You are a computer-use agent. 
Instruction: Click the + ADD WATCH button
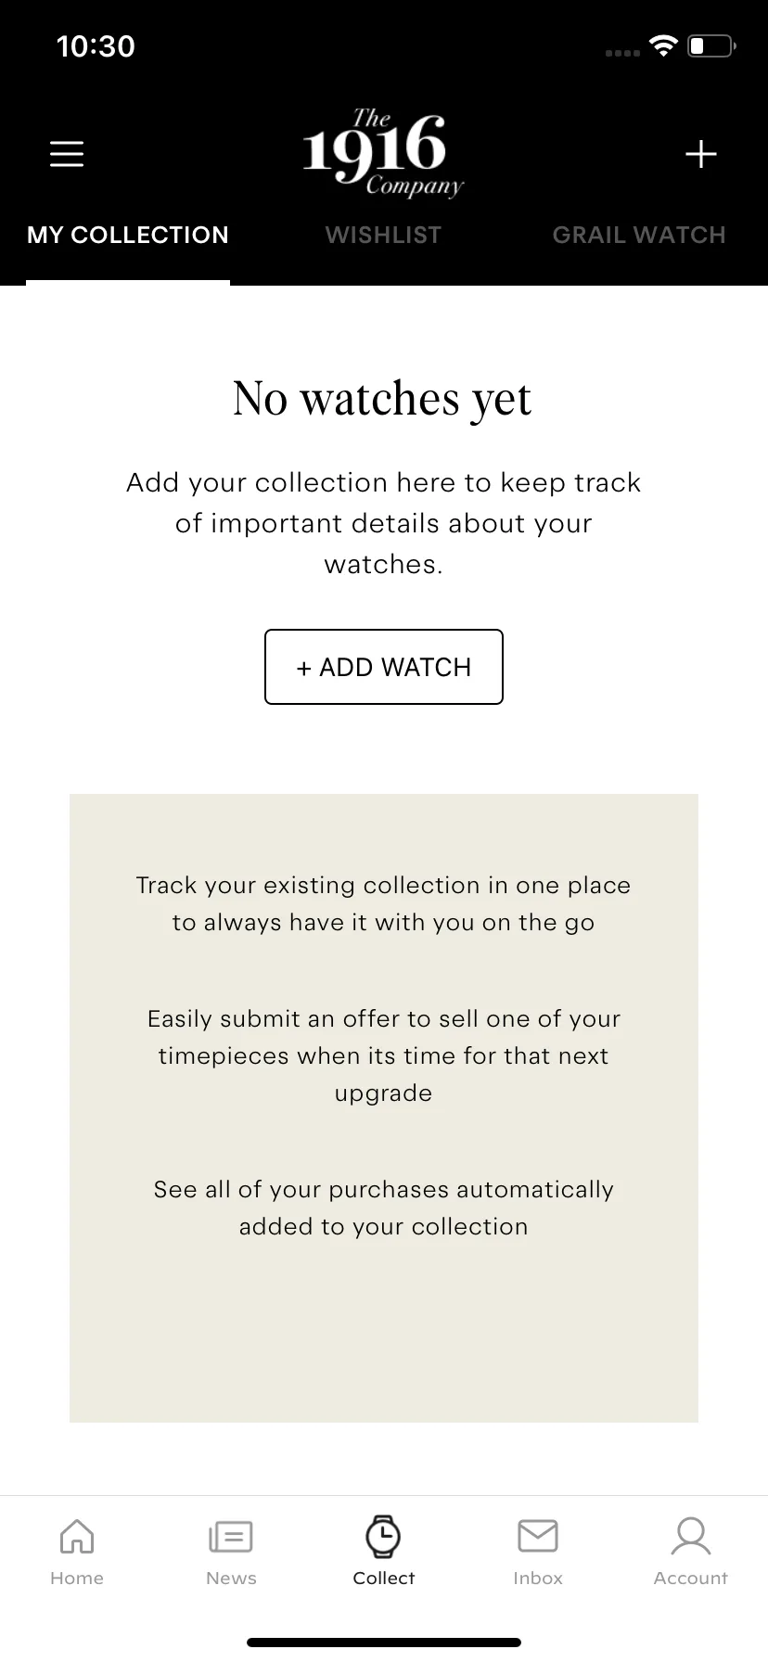click(x=384, y=667)
